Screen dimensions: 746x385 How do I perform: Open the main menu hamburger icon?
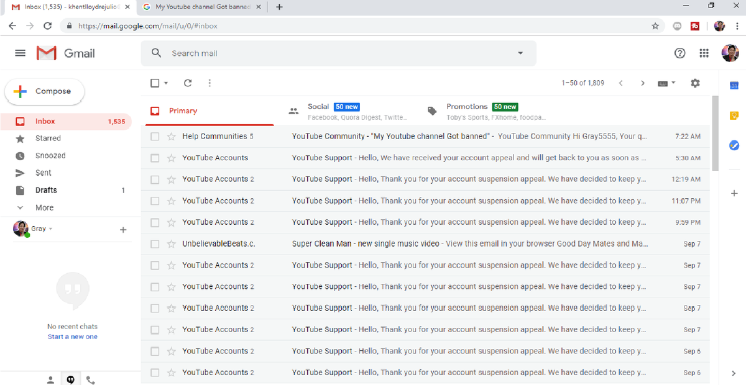tap(21, 53)
